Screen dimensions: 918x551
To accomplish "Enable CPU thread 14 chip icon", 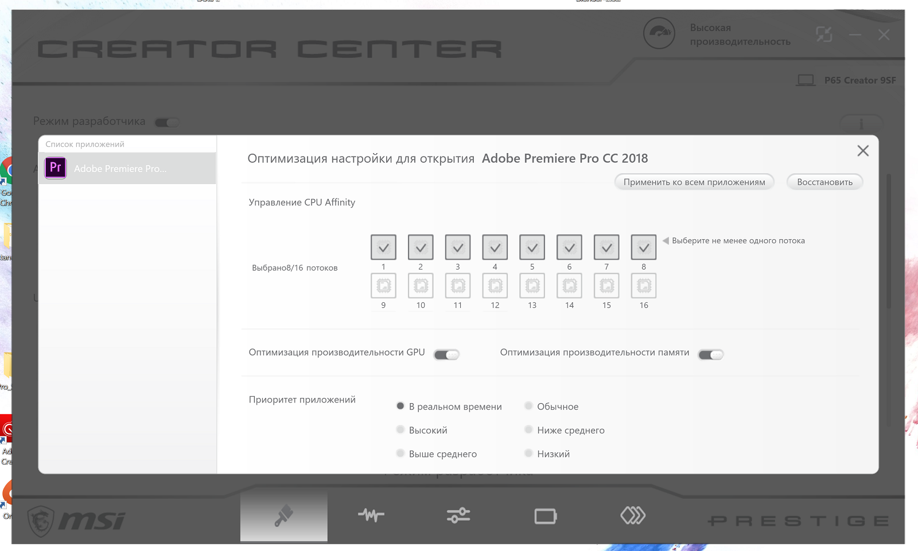I will tap(569, 286).
